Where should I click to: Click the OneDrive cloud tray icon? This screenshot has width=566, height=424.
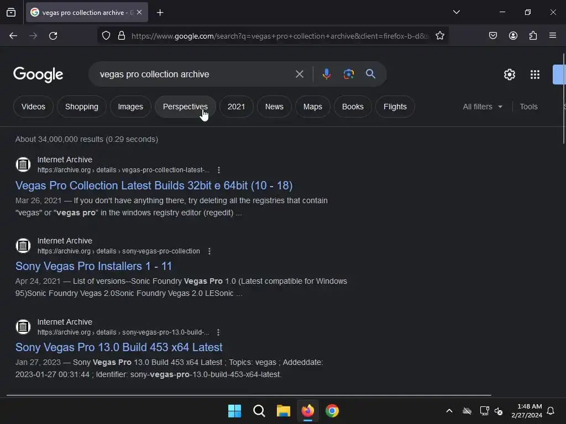[x=467, y=411]
